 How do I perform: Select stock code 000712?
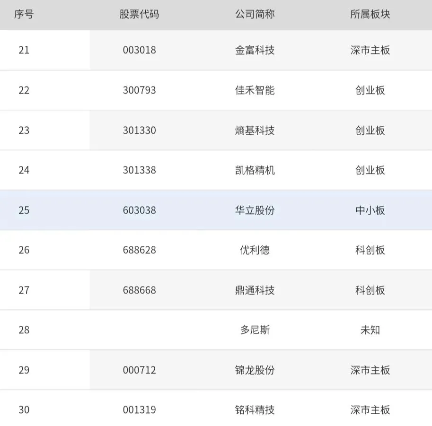click(140, 370)
